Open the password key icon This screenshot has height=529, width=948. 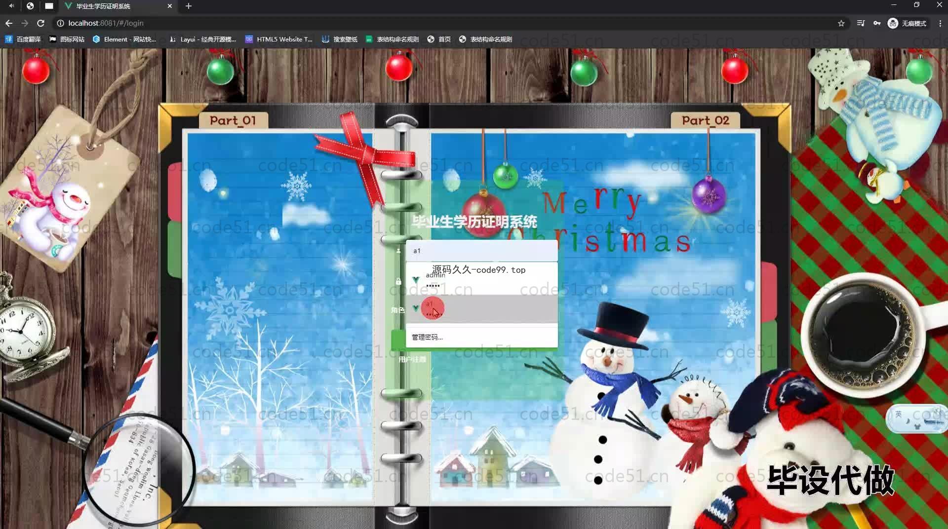(877, 23)
